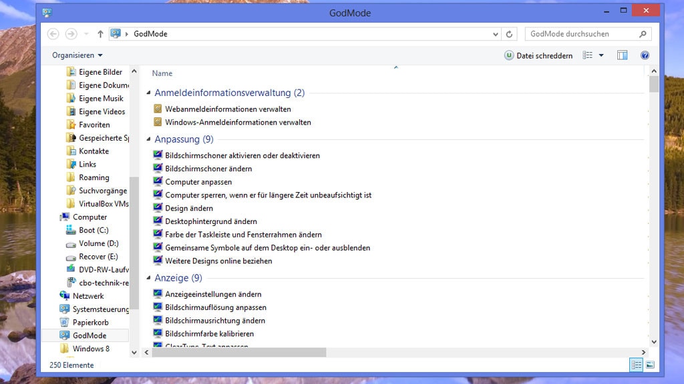The image size is (684, 384).
Task: Open DVD-RW-Laufwerk drive
Action: (x=98, y=269)
